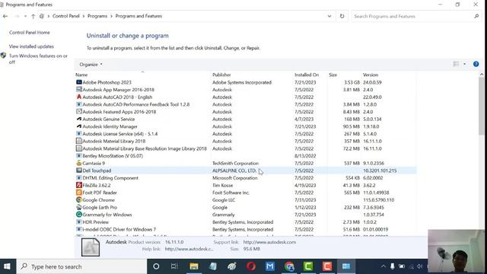
Task: Open Task View on the taskbar
Action: [174, 266]
